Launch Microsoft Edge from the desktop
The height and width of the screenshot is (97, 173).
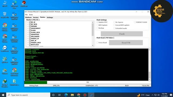(x=14, y=4)
